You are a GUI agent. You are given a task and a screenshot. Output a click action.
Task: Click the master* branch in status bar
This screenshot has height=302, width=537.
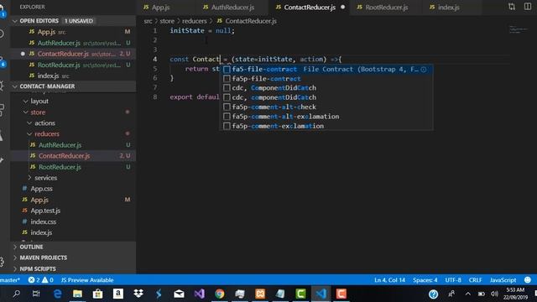point(10,279)
